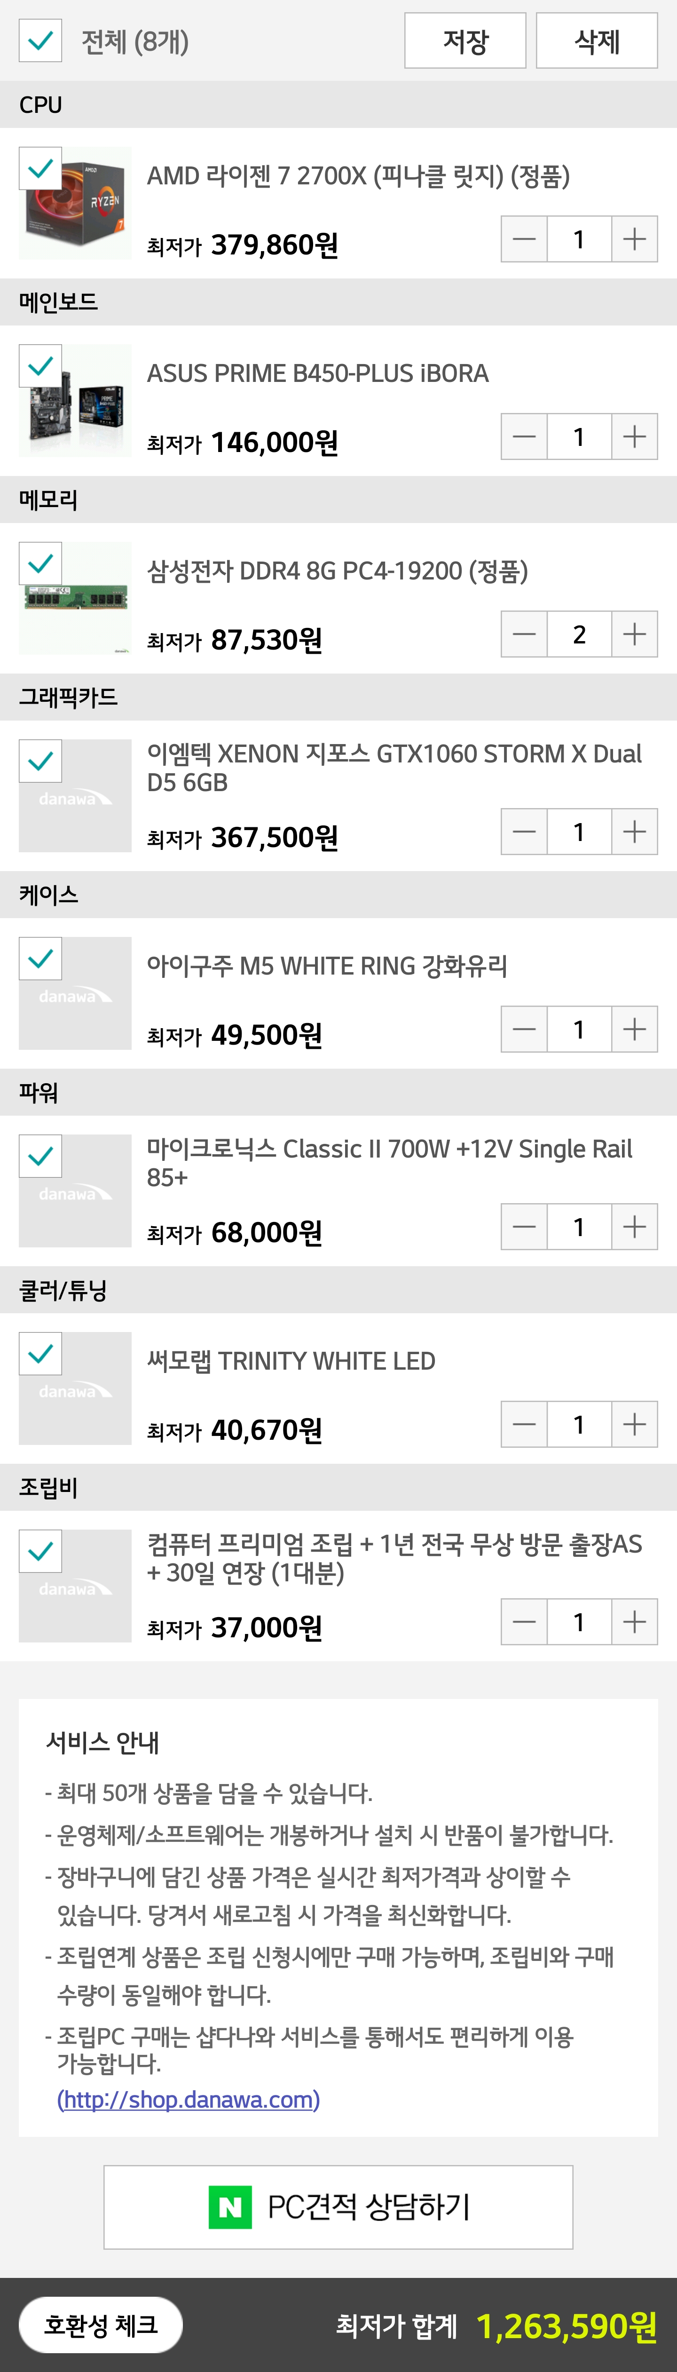Viewport: 677px width, 2372px height.
Task: Increase quantity of AMD Ryzen 7 2700X
Action: point(635,239)
